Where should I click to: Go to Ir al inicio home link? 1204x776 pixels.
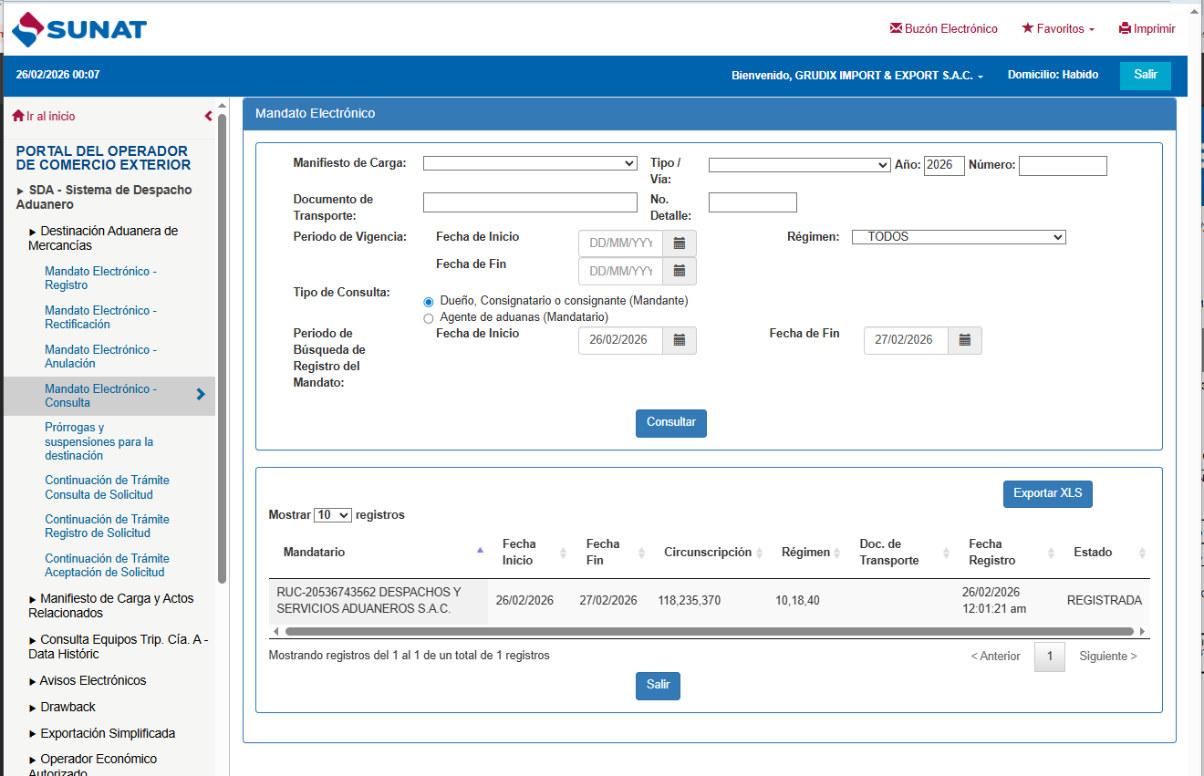tap(44, 117)
